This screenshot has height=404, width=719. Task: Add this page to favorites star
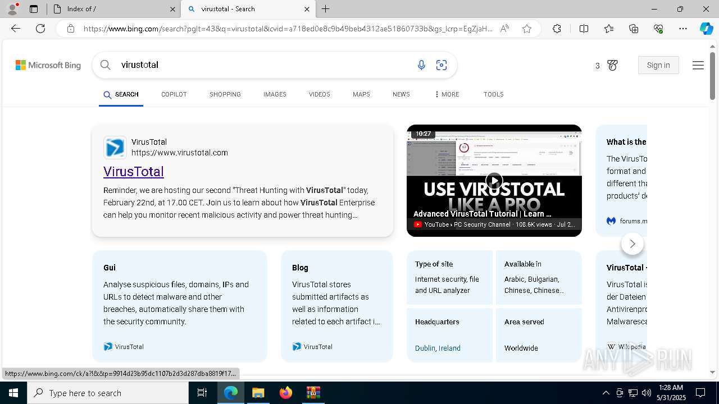point(527,29)
